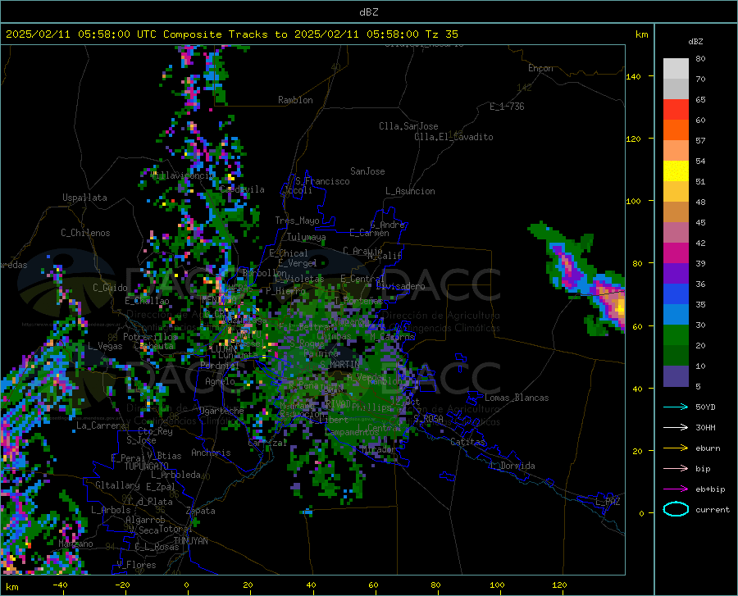This screenshot has width=738, height=596.
Task: Click the Lomas_Blancas map label
Action: click(517, 398)
